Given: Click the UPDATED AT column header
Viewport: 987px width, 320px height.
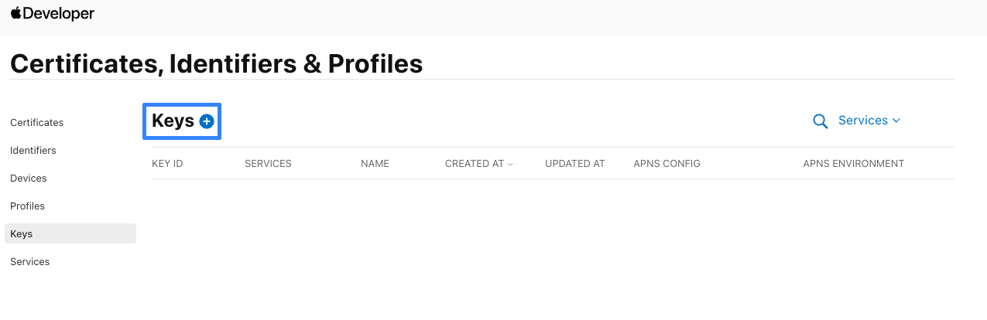Looking at the screenshot, I should pos(575,164).
